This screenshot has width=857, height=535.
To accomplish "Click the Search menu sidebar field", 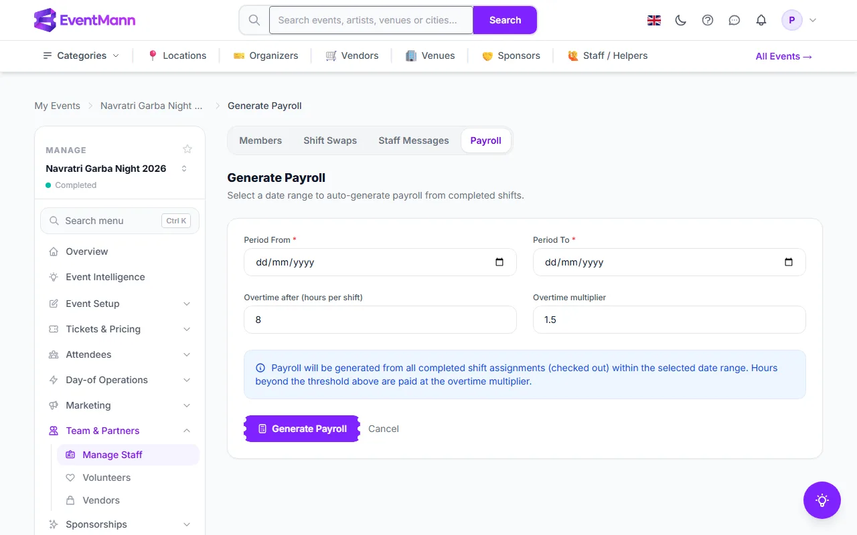I will [x=120, y=221].
